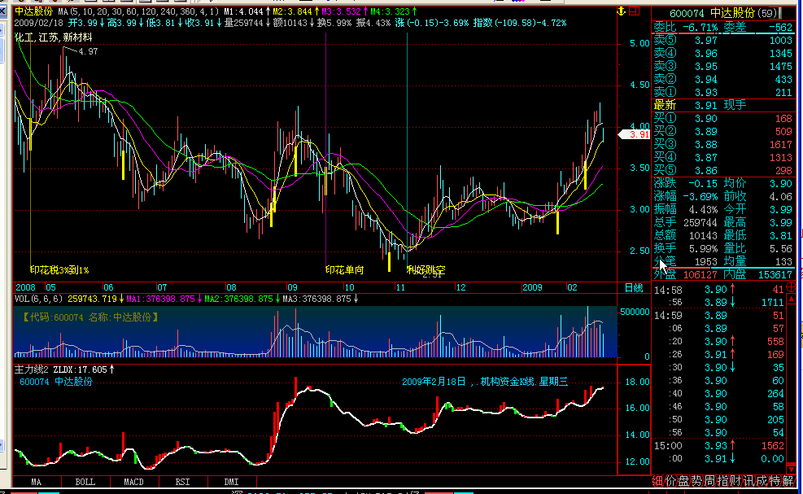Switch to the MA indicator tab
The width and height of the screenshot is (803, 494).
pyautogui.click(x=37, y=482)
